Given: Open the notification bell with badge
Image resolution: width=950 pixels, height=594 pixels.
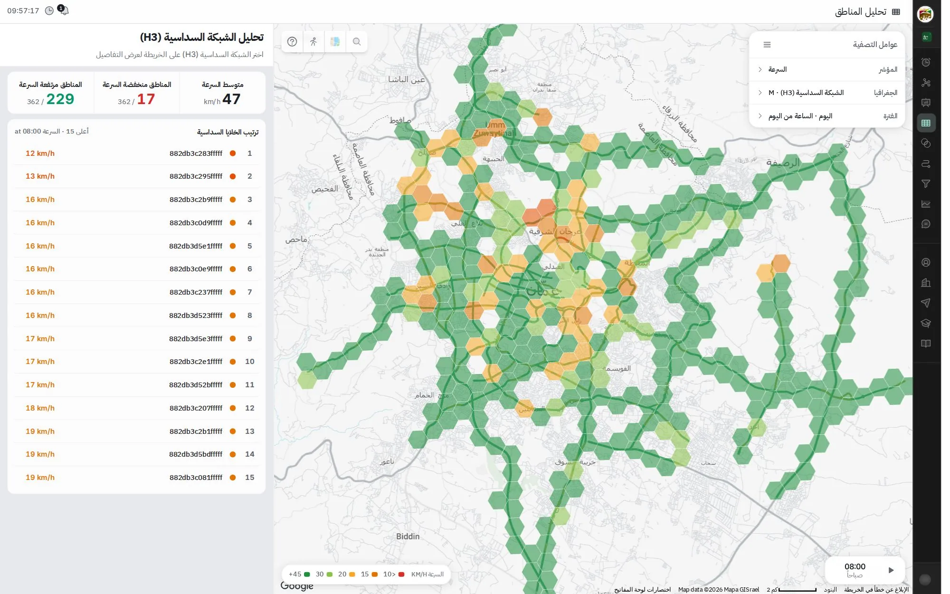Looking at the screenshot, I should (x=63, y=10).
